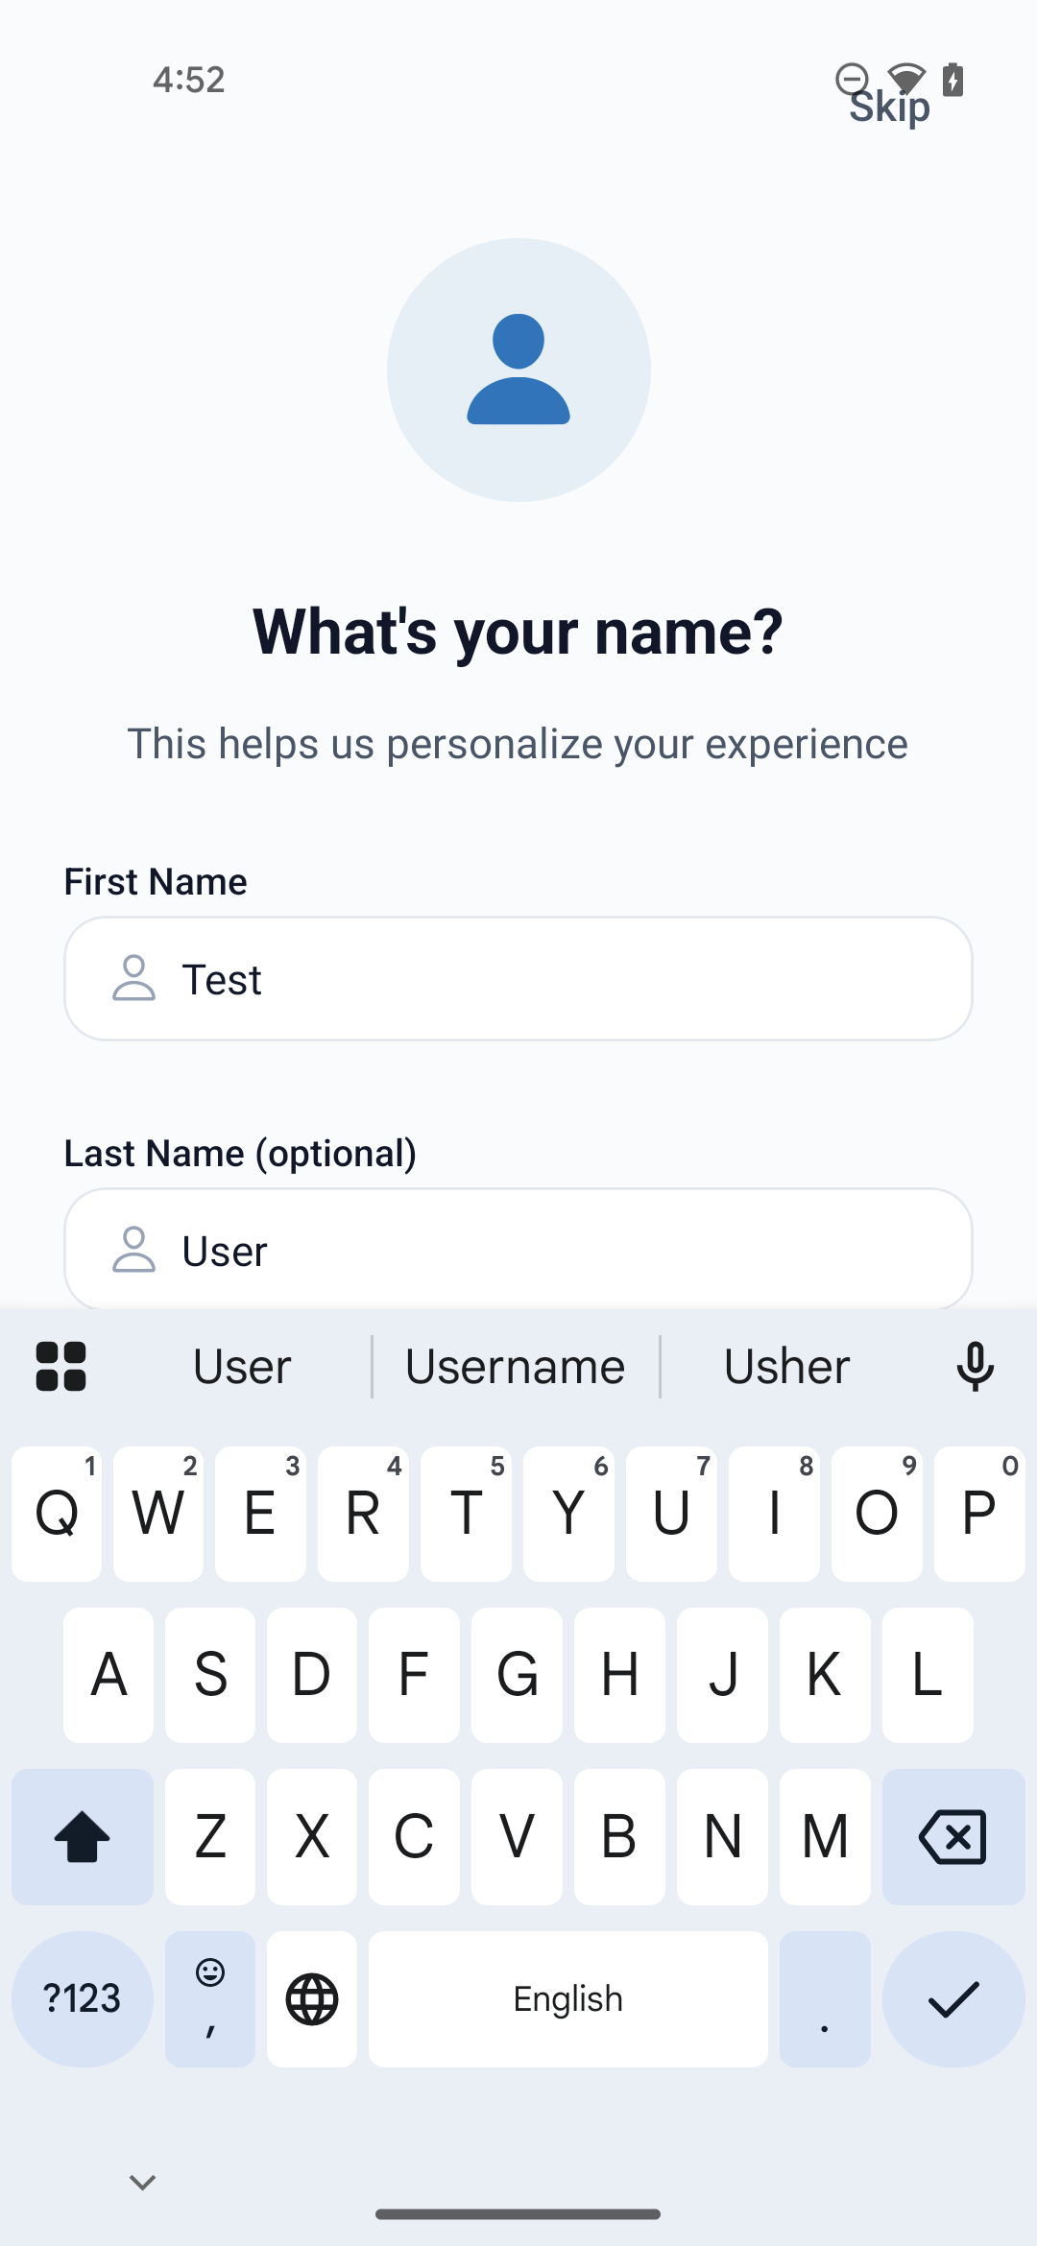This screenshot has width=1037, height=2246.
Task: Tap the person icon in First Name field
Action: pyautogui.click(x=133, y=978)
